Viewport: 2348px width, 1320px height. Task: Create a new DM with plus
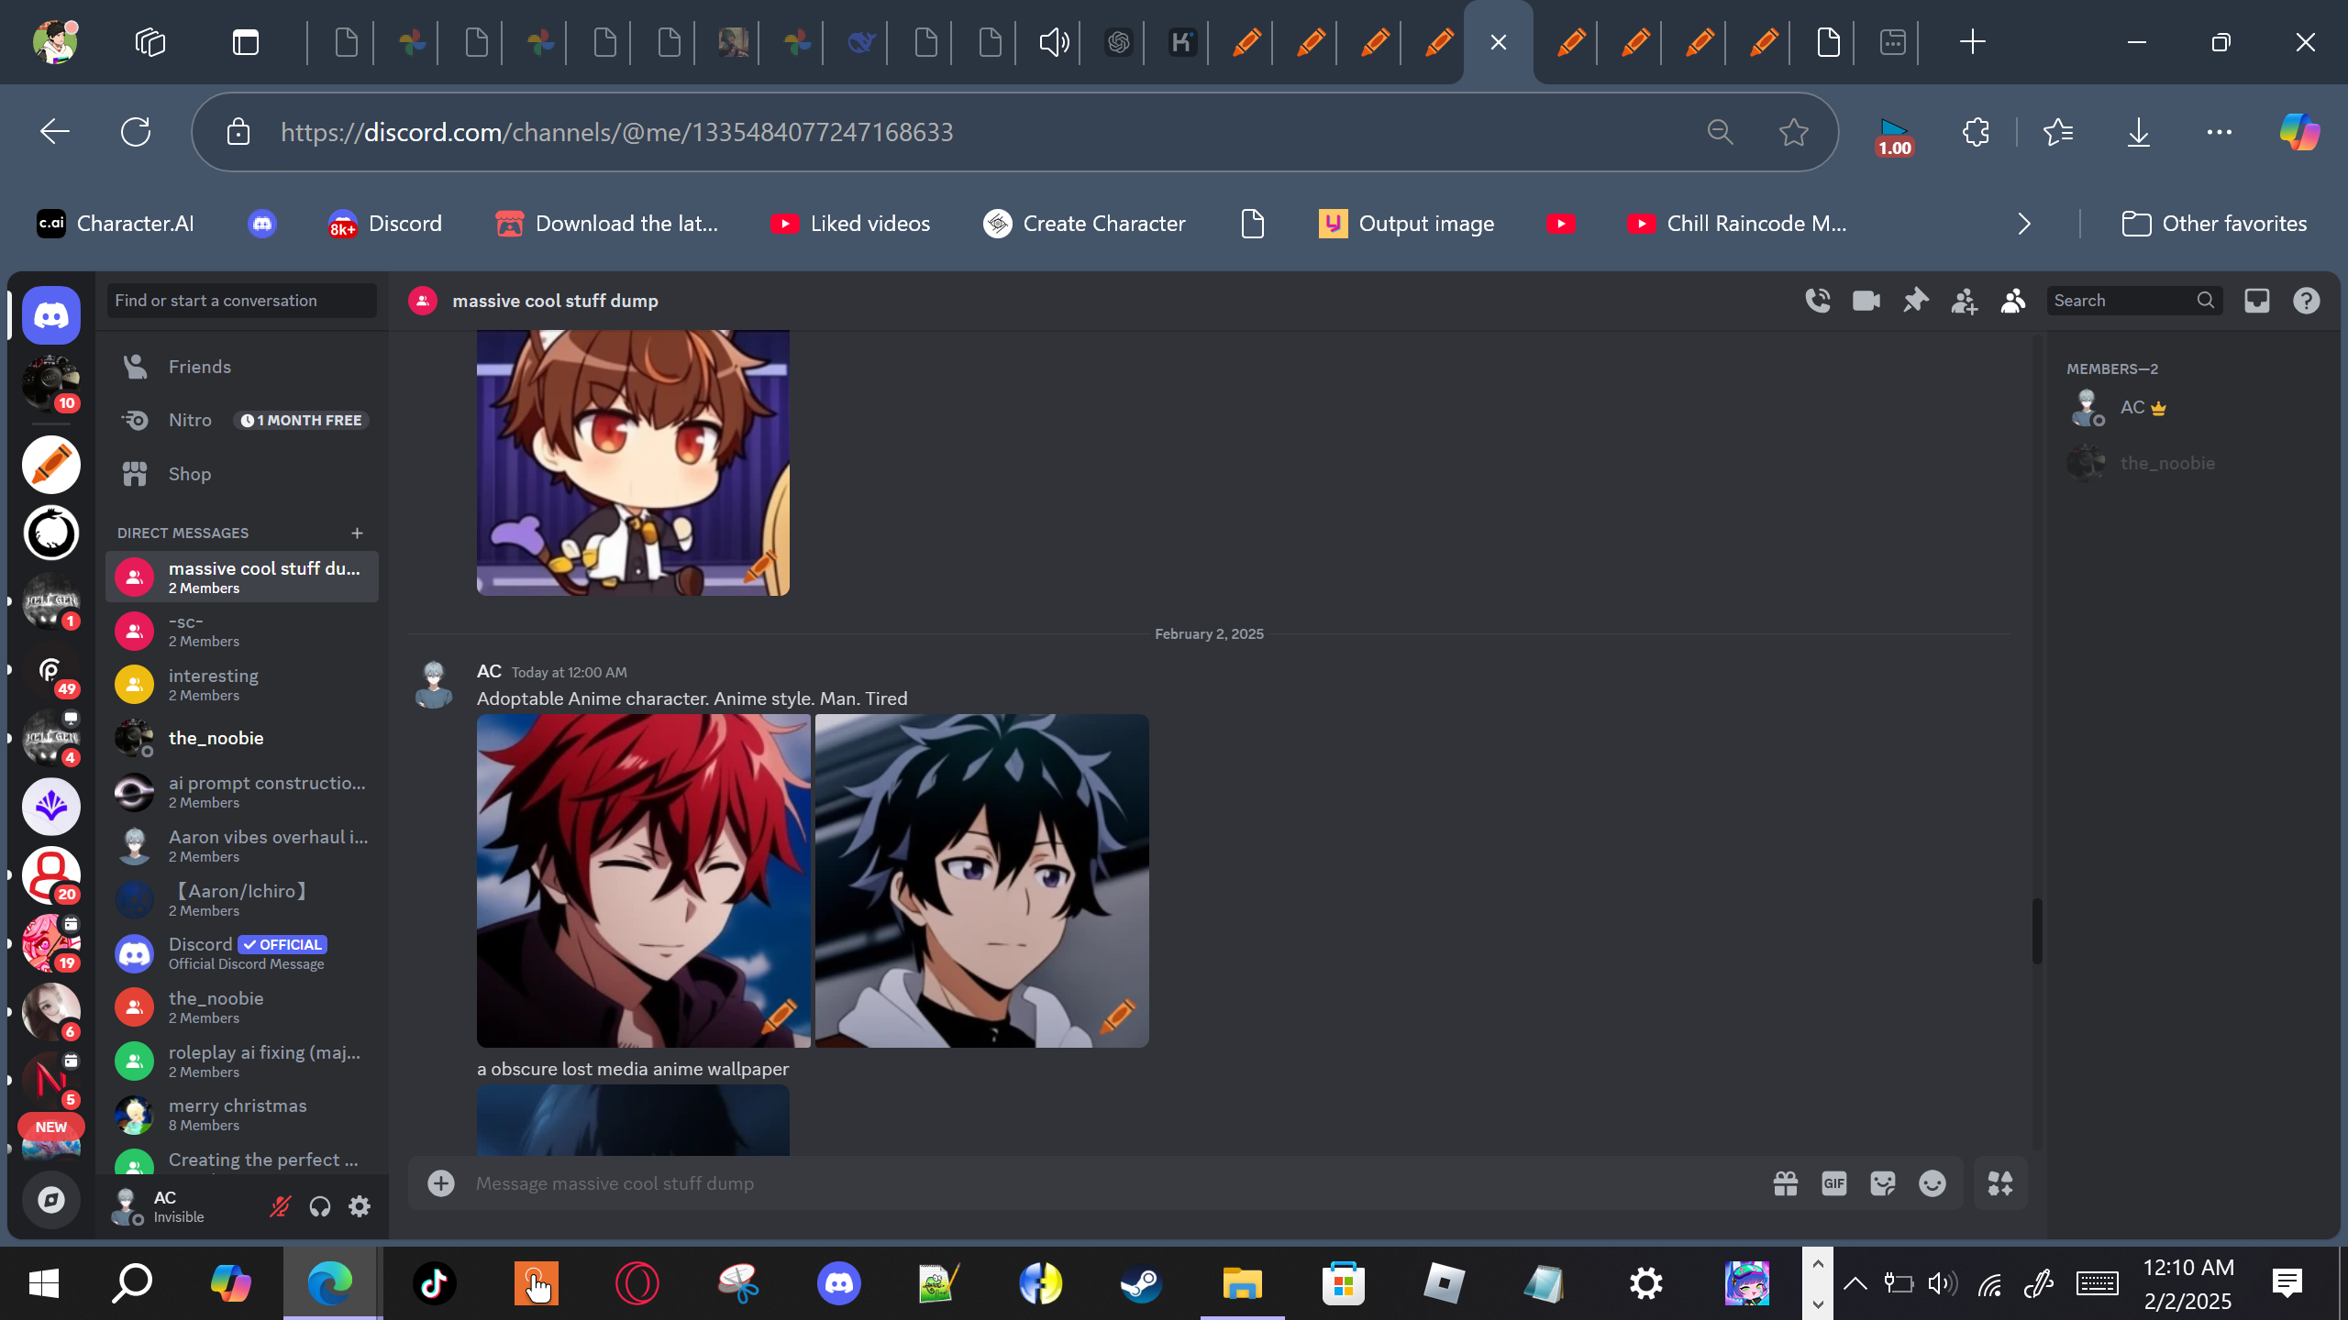click(357, 533)
